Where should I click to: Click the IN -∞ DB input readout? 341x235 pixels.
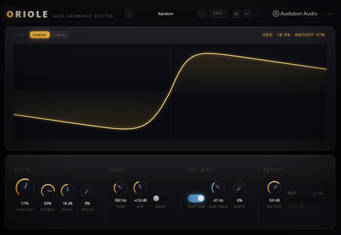(x=296, y=207)
